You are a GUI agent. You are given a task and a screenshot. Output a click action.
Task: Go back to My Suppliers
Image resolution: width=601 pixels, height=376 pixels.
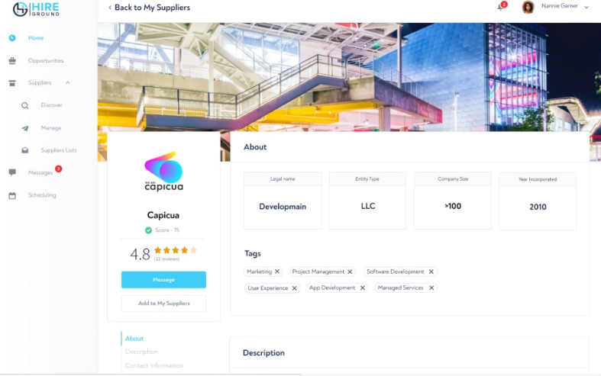(149, 8)
